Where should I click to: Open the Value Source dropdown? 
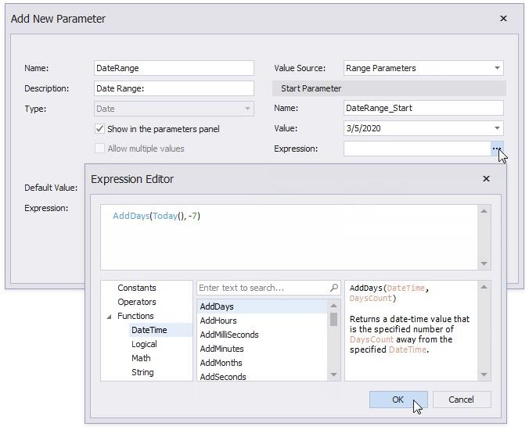point(497,68)
